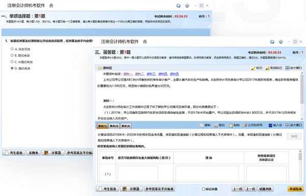Screen dimensions: 306x196
Task: Click the orange 考试结束 button
Action: coord(296,189)
